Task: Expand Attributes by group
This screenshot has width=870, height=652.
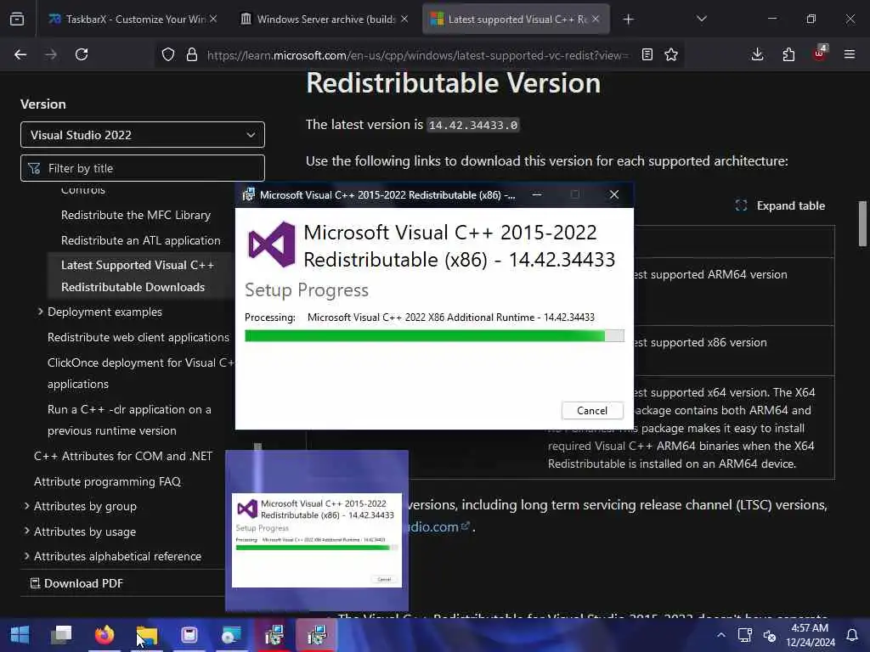Action: click(x=26, y=506)
